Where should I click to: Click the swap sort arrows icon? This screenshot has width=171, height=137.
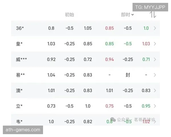tap(153, 15)
